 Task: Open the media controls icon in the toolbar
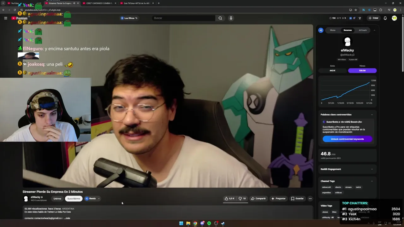[x=389, y=10]
